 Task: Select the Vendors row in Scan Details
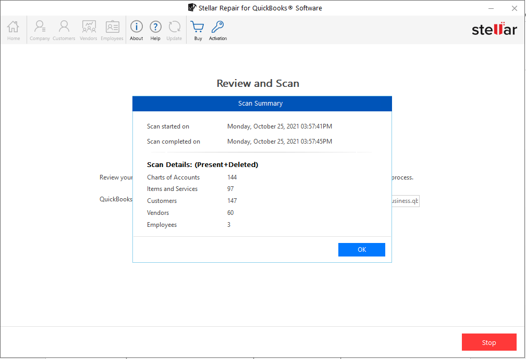(x=157, y=213)
